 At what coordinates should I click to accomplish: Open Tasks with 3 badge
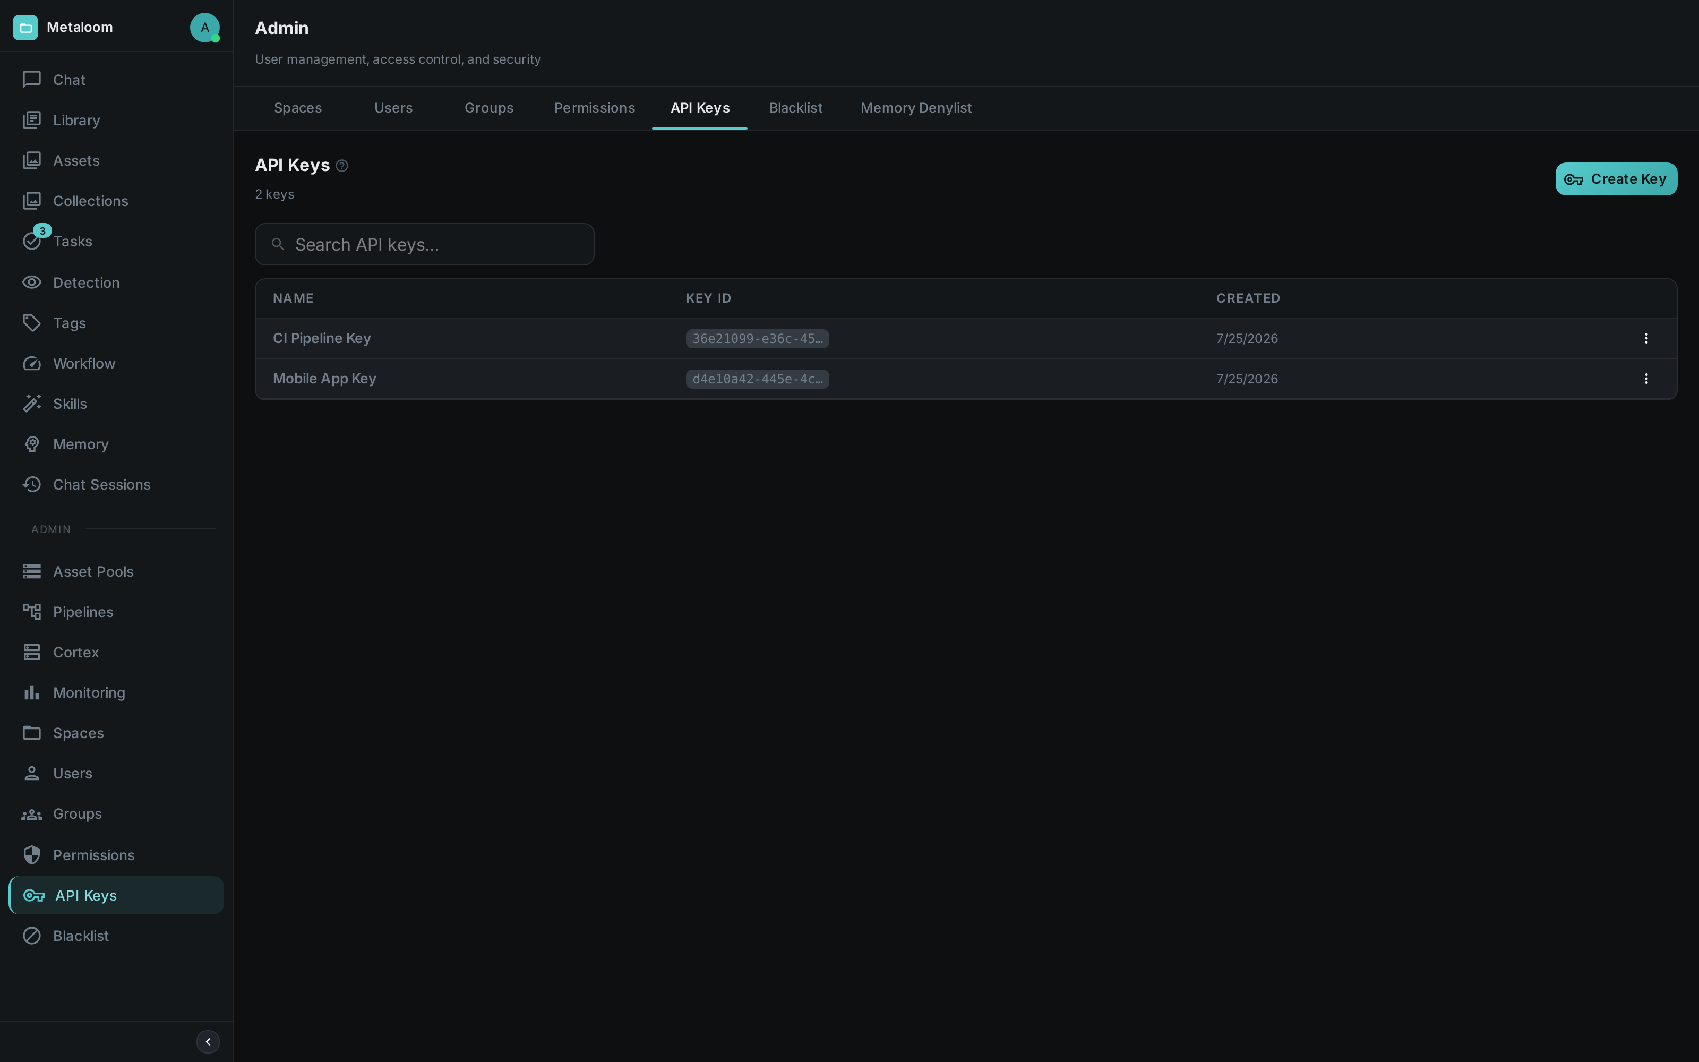click(x=116, y=242)
